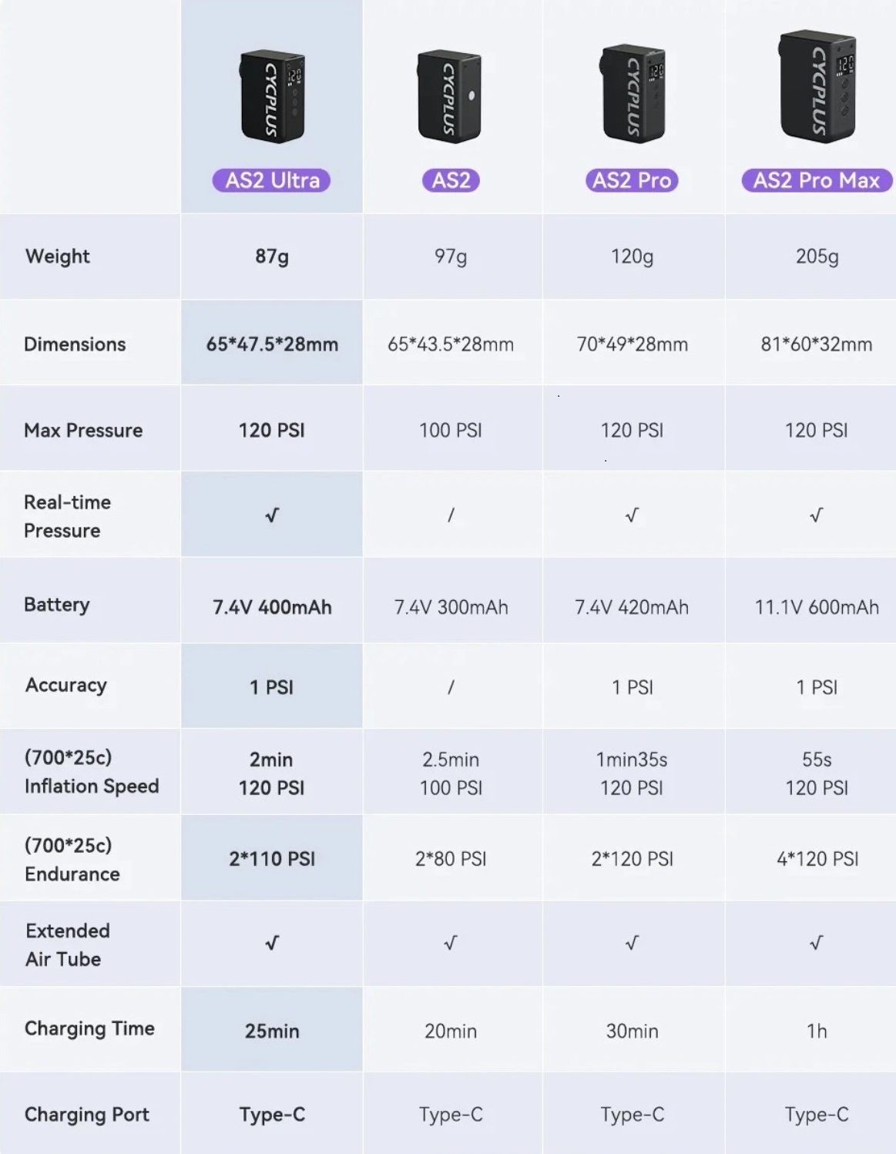Click the plain AS2 pump product image
896x1154 pixels.
[450, 96]
